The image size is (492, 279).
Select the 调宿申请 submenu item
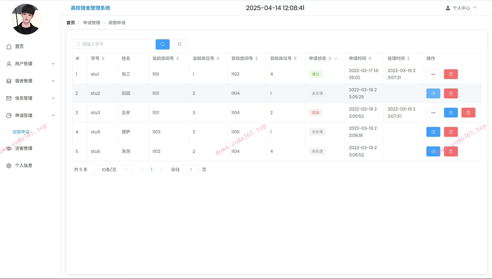coord(21,132)
